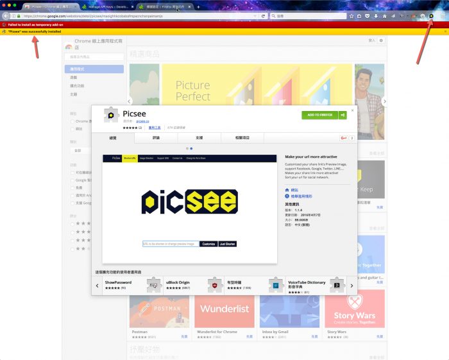Screen dimensions: 449x360
Task: Click the 登入 sign-in button
Action: coord(371,40)
